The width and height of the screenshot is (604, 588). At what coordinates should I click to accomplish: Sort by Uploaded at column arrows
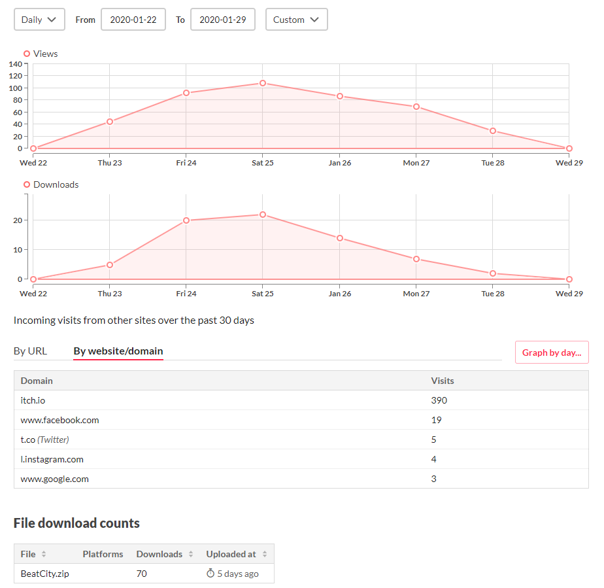tap(265, 554)
